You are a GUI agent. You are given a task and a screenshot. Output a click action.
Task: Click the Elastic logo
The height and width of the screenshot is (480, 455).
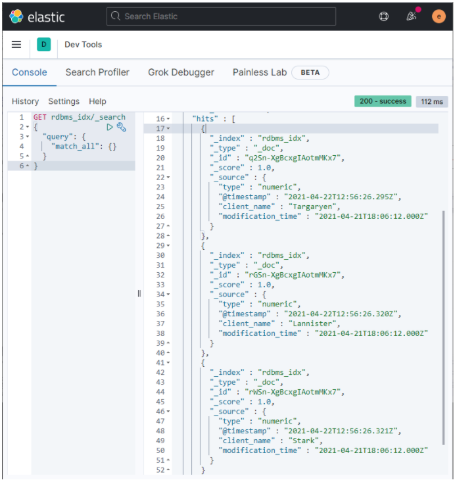tap(37, 16)
